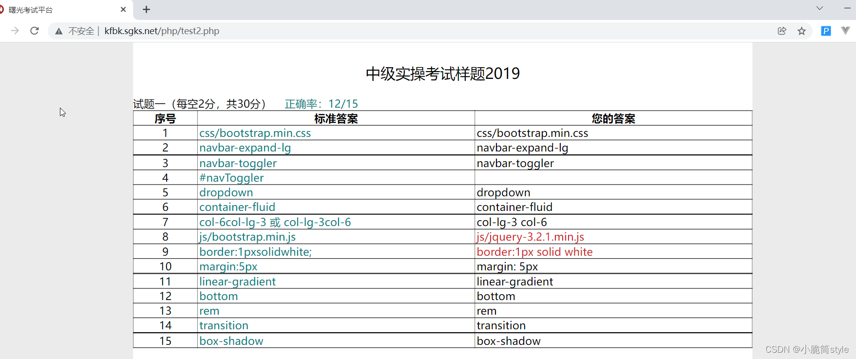Click 试题一 section heading text

coord(199,104)
